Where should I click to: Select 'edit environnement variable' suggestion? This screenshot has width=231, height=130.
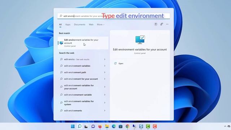(x=83, y=95)
